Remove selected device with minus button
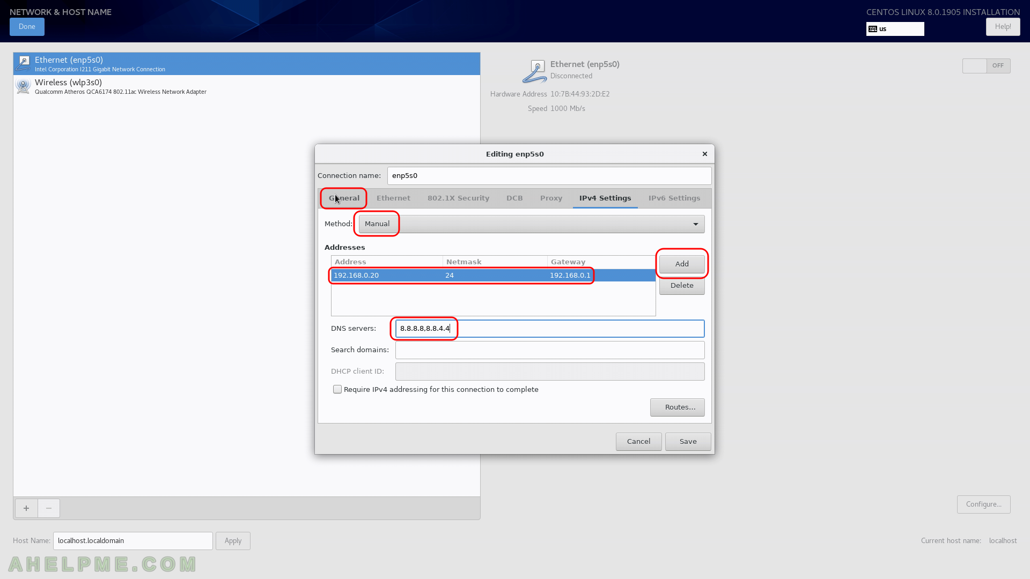Image resolution: width=1030 pixels, height=579 pixels. point(49,508)
